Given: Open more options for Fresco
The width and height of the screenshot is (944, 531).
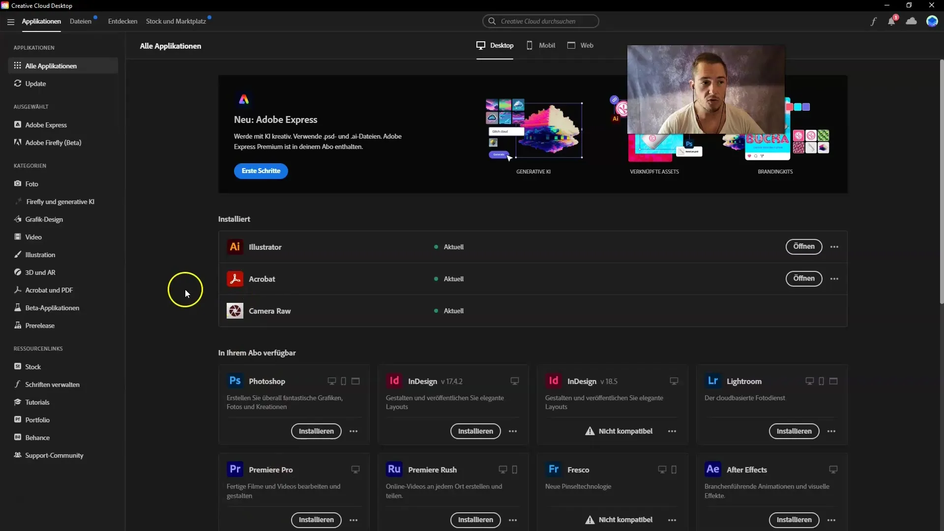Looking at the screenshot, I should point(672,520).
